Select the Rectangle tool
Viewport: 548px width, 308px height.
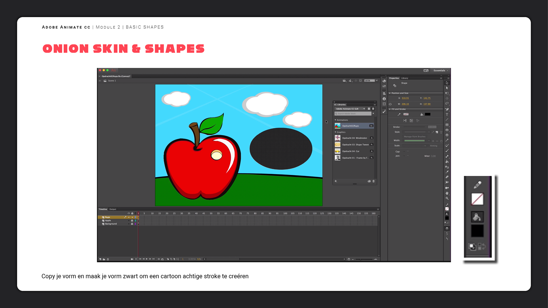point(447,125)
